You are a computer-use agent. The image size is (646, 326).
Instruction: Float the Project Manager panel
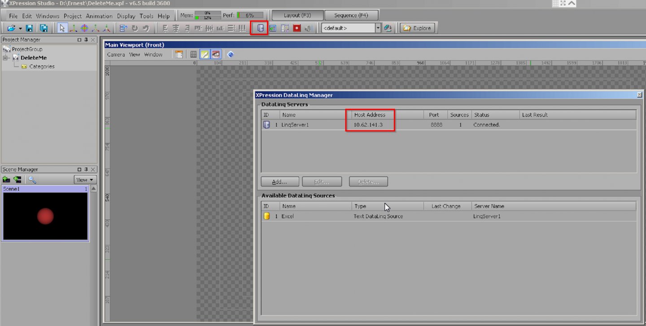pos(79,40)
